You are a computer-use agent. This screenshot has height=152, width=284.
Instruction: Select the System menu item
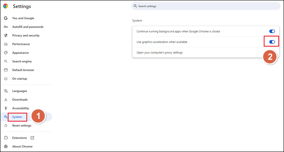coord(17,117)
